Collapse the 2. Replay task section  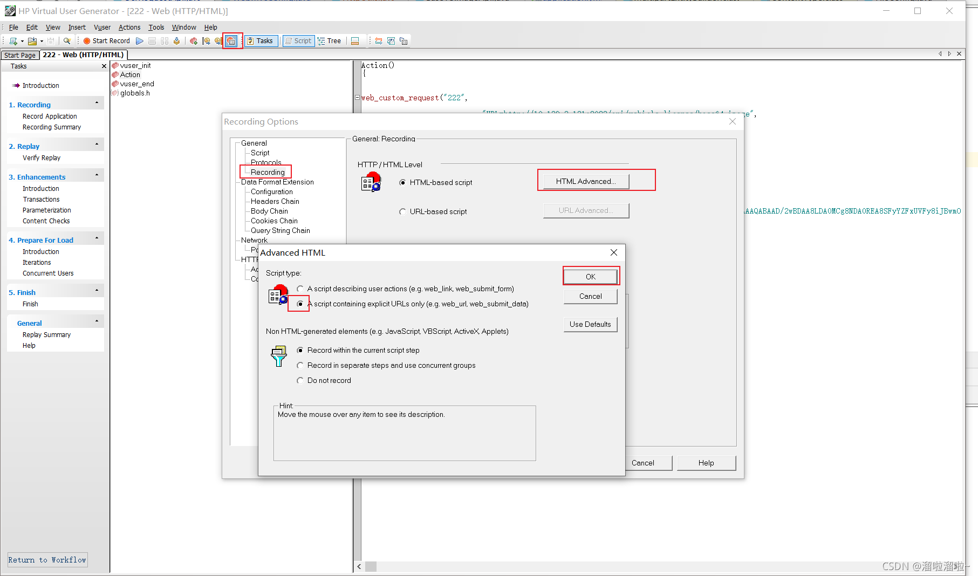pyautogui.click(x=97, y=144)
